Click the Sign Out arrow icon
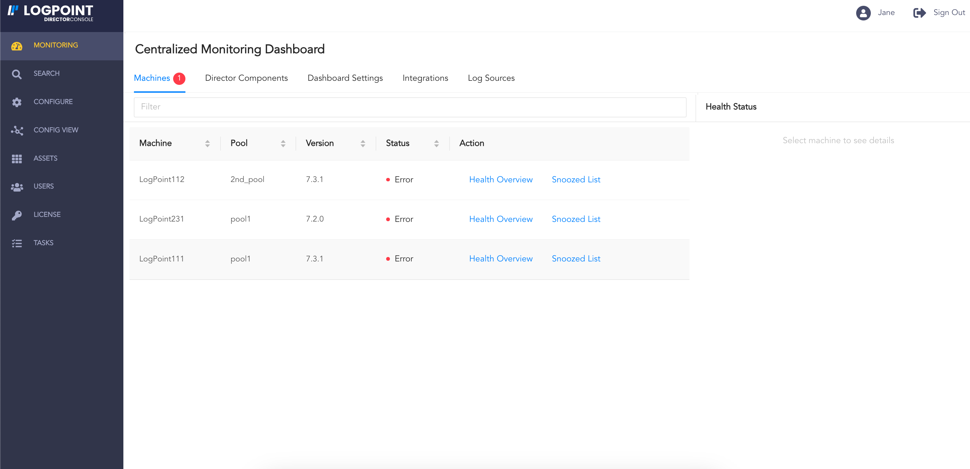Screen dimensions: 970x469 [919, 13]
